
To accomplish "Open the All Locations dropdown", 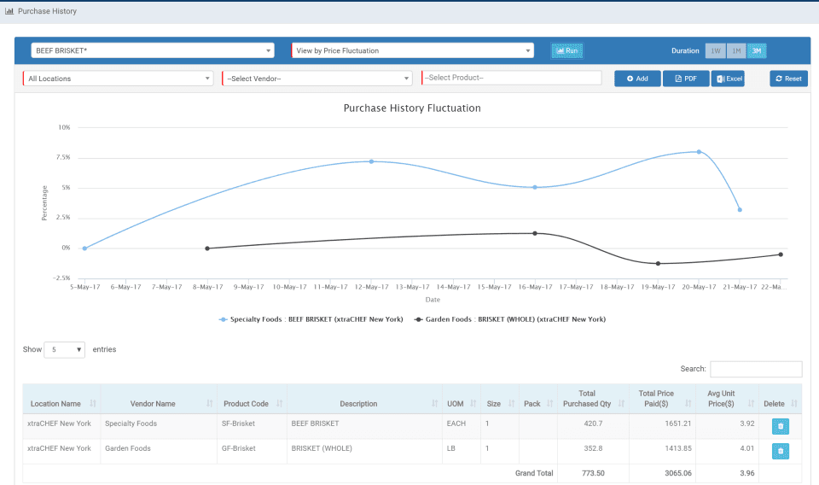I will pyautogui.click(x=118, y=79).
